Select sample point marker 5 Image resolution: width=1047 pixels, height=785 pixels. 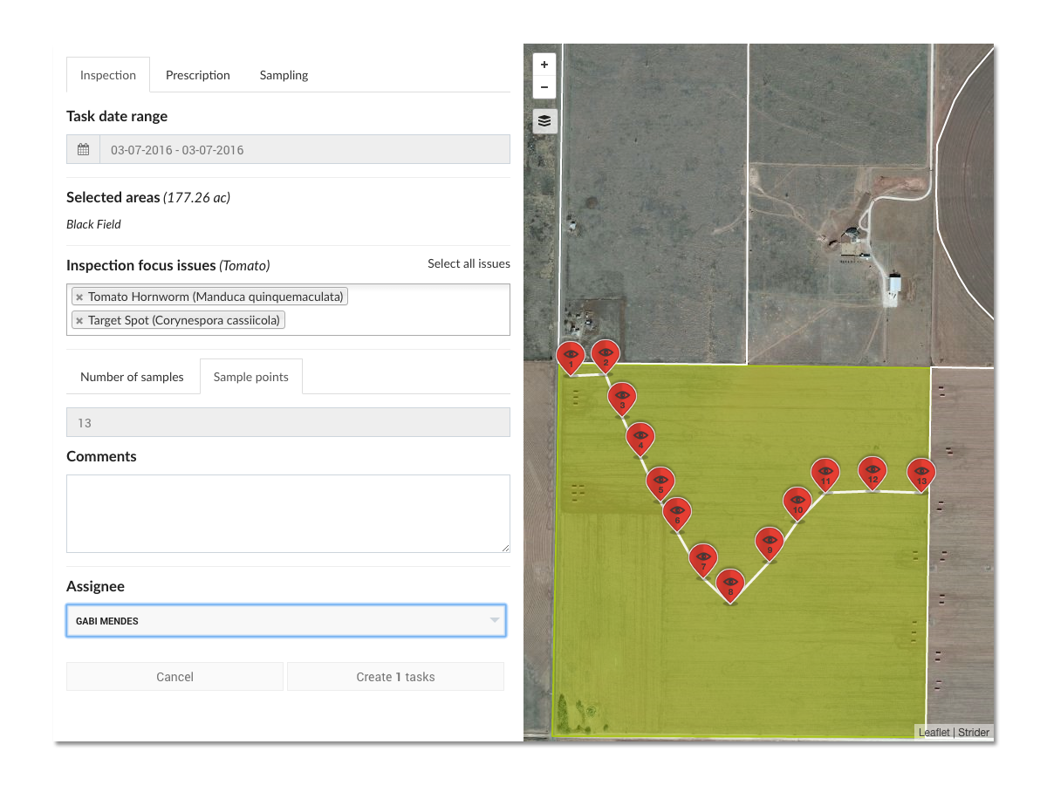(660, 483)
